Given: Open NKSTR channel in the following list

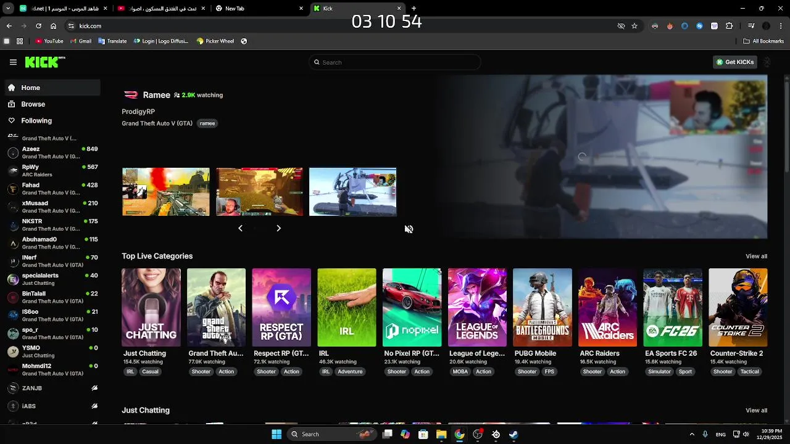Looking at the screenshot, I should (x=52, y=224).
